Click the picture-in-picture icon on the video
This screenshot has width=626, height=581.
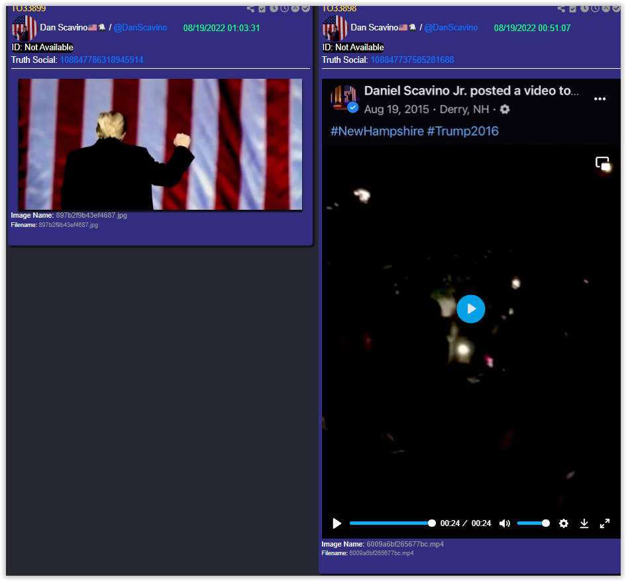(x=602, y=163)
